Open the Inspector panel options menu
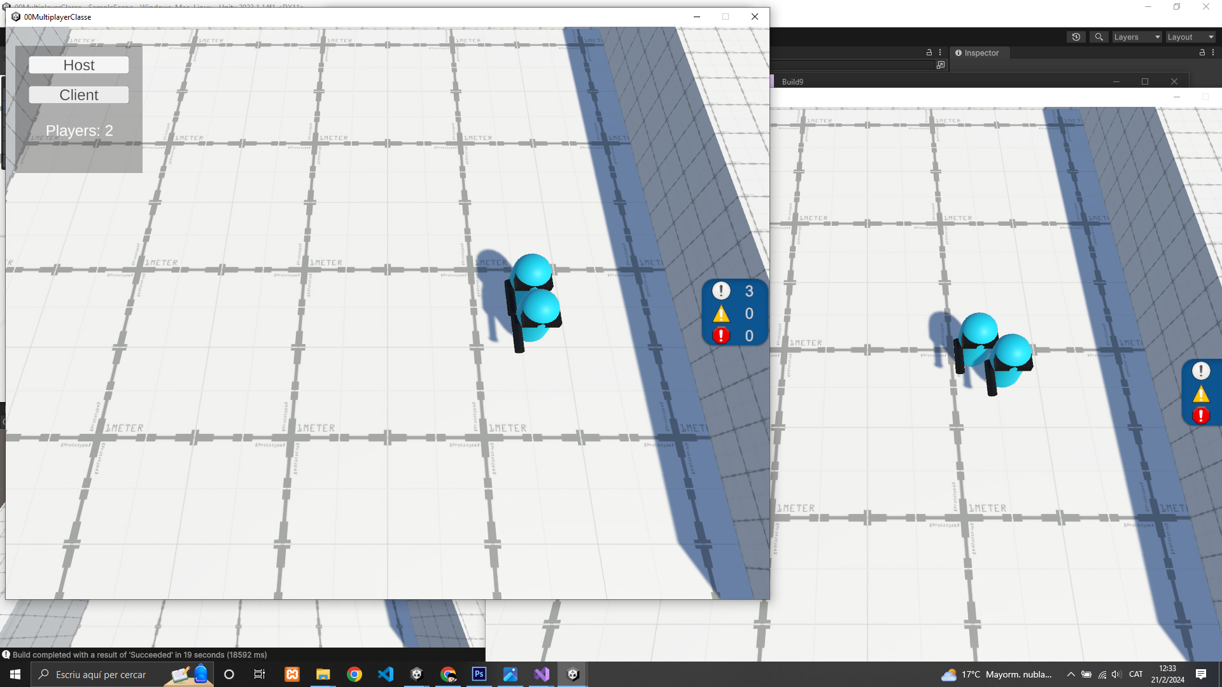 pyautogui.click(x=1213, y=53)
